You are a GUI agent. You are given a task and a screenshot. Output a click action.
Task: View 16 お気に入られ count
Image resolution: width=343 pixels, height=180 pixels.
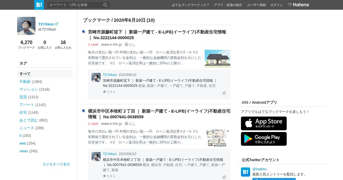click(x=63, y=45)
